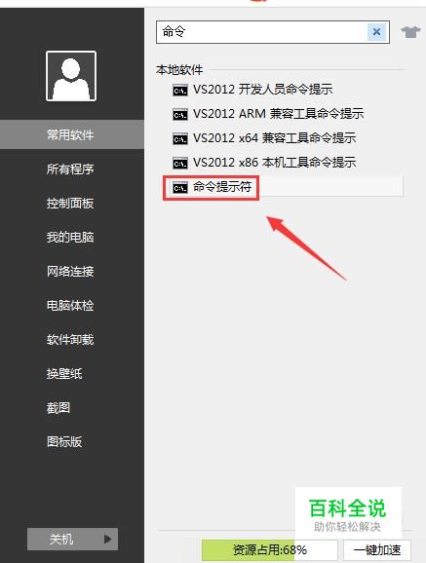Image resolution: width=426 pixels, height=563 pixels.
Task: Click the VS2012 x86 本机工具 console icon
Action: click(180, 163)
